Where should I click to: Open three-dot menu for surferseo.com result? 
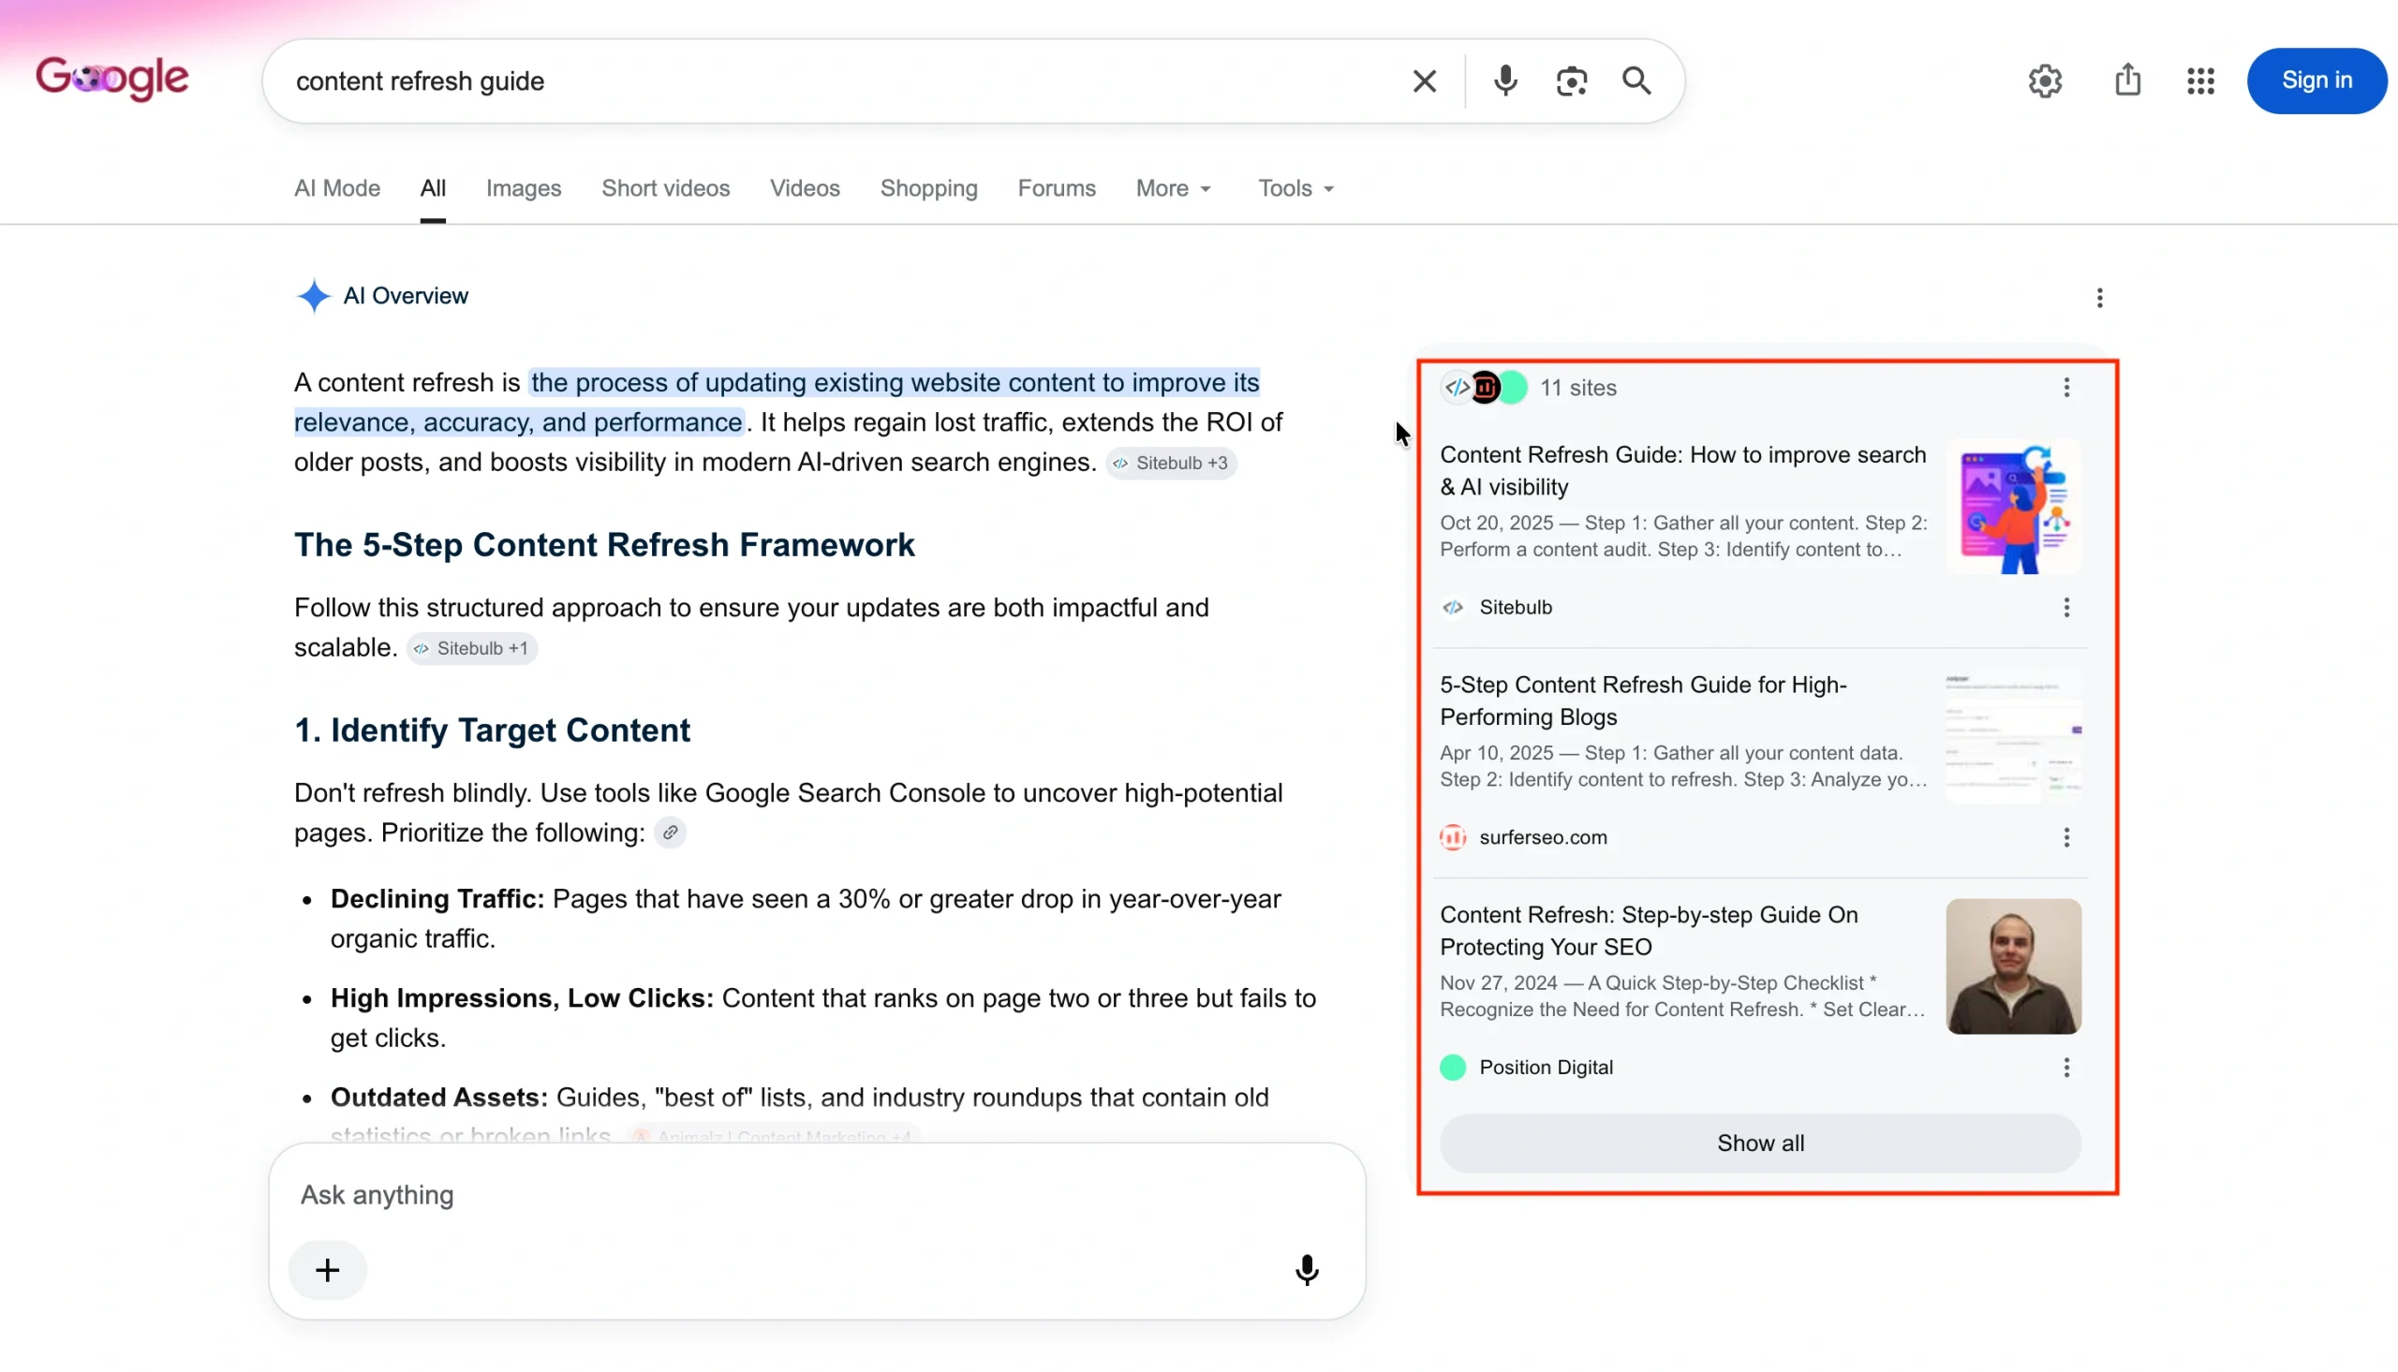click(x=2066, y=837)
